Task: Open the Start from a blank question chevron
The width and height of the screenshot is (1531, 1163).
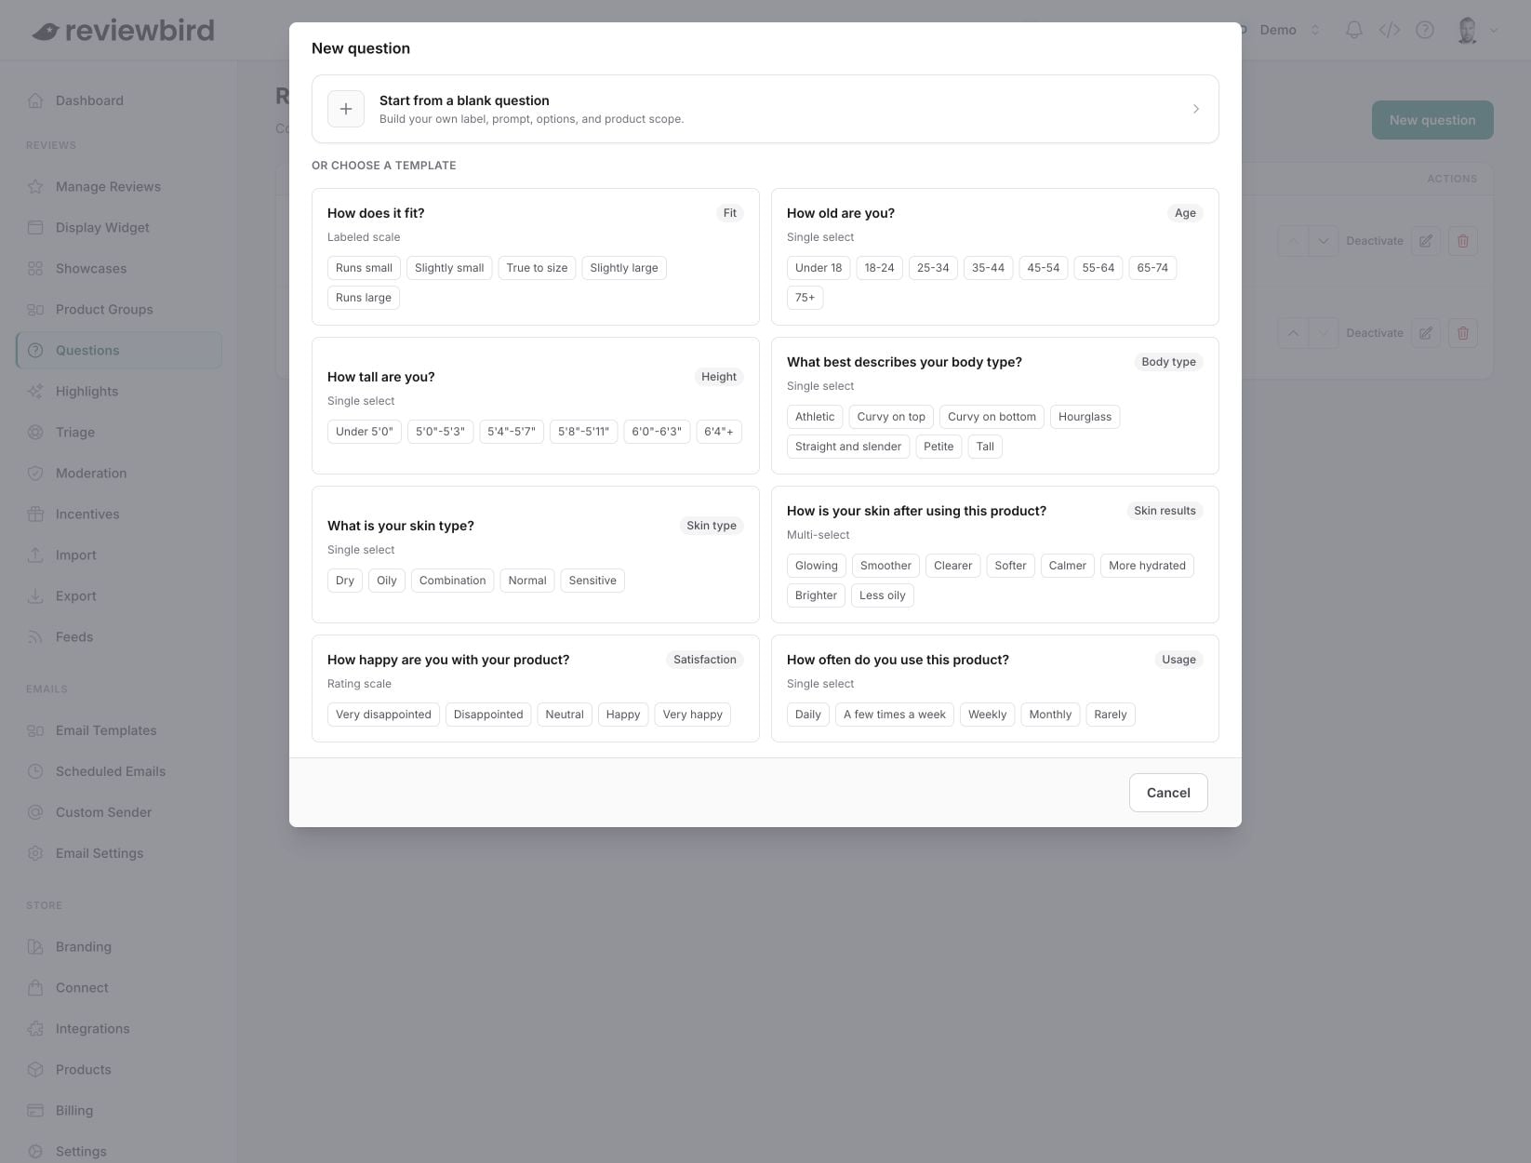Action: coord(1196,109)
